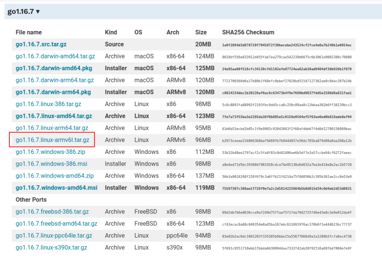Download go1.16.7.linux-386.tar.gz archive

click(48, 104)
